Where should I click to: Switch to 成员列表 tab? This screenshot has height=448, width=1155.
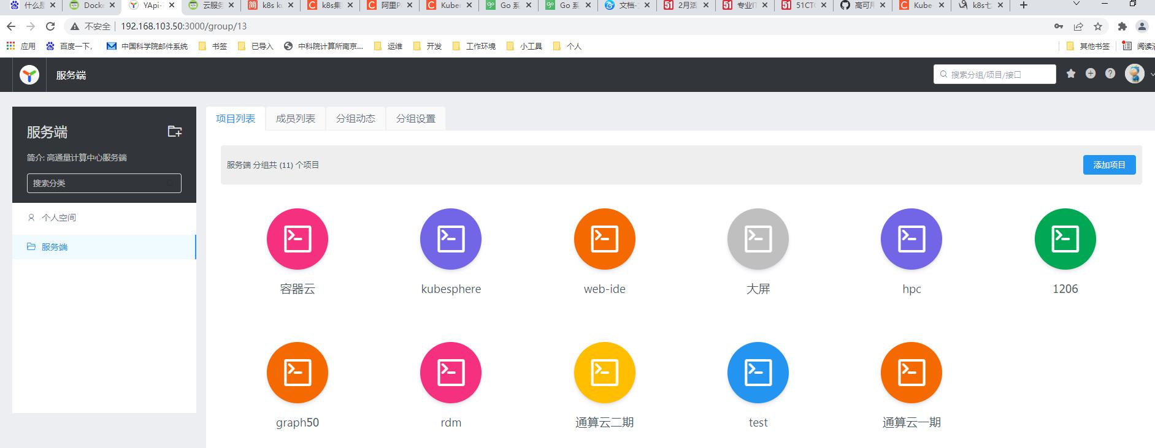point(296,118)
